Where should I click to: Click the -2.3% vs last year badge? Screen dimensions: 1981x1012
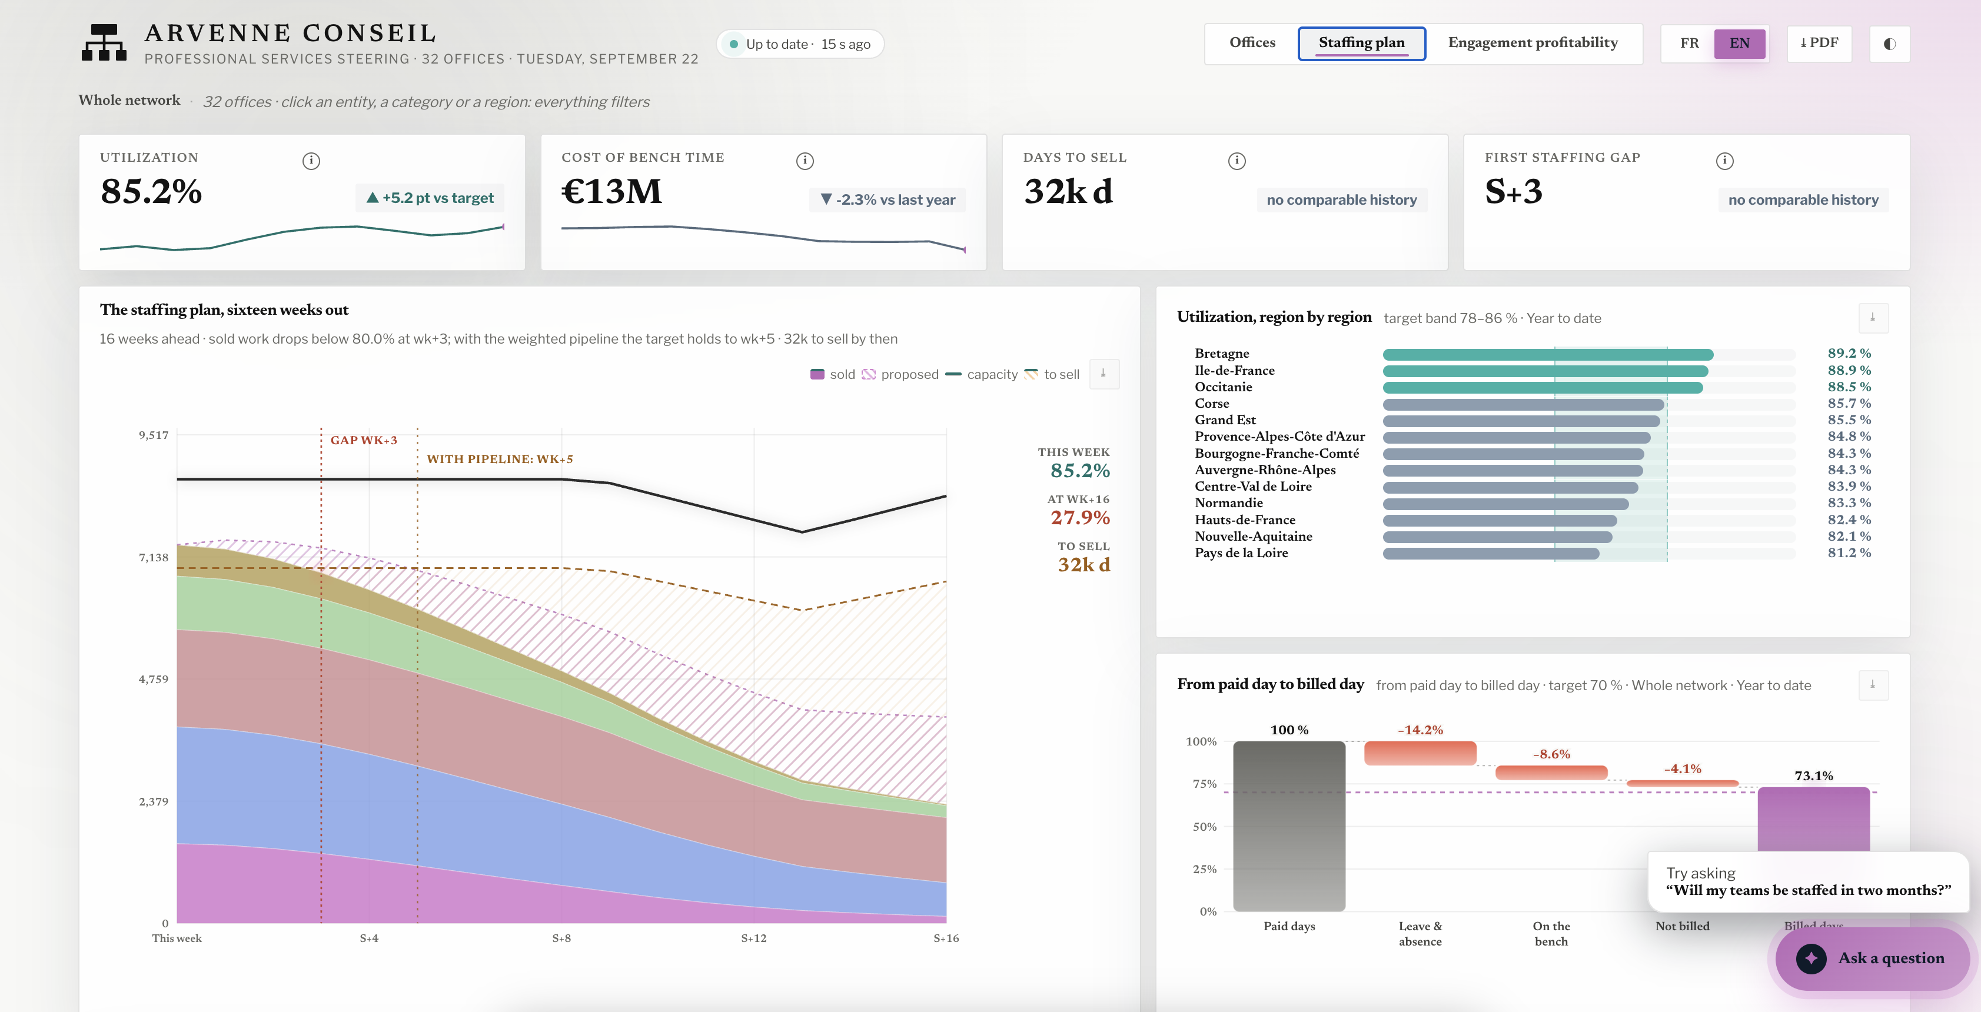pyautogui.click(x=888, y=200)
